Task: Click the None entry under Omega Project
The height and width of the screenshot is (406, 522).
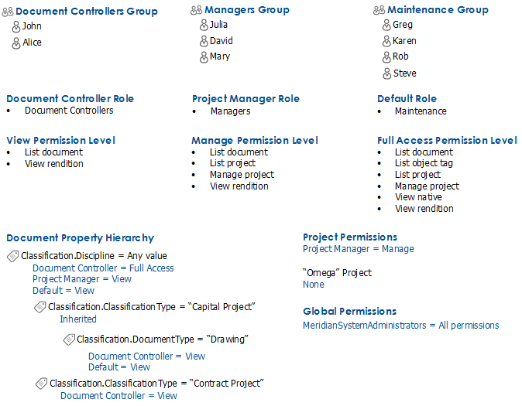Action: (x=314, y=285)
